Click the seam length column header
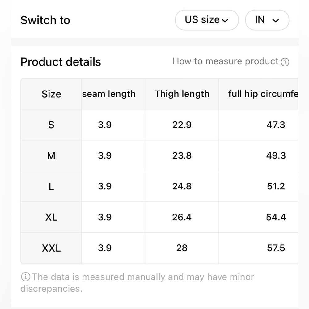 pyautogui.click(x=109, y=94)
